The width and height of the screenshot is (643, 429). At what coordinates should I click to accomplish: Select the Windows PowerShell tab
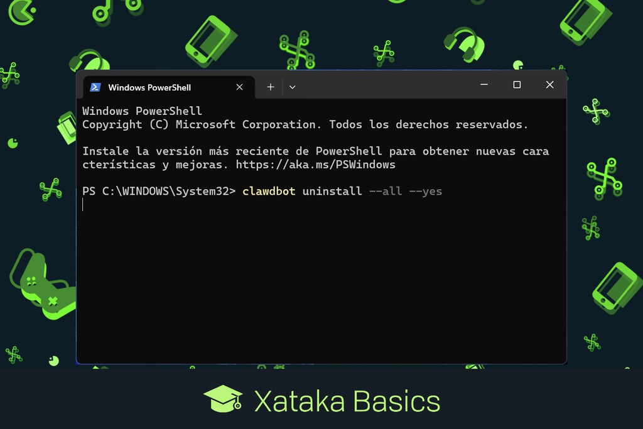[x=157, y=87]
